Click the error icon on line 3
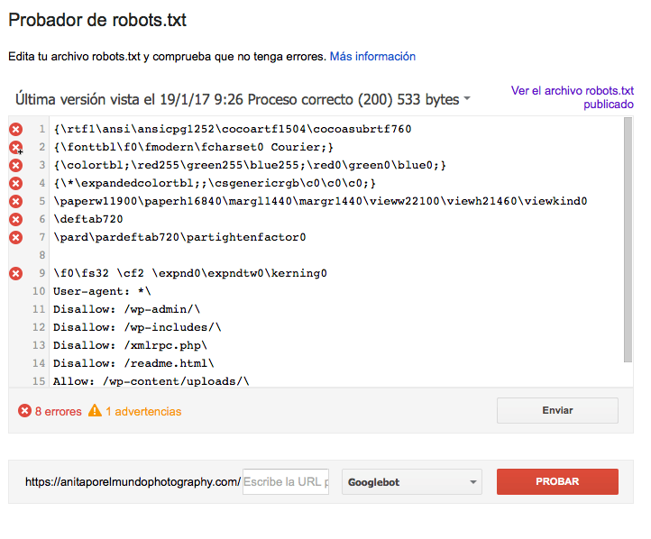Viewport: 651px width, 539px height. click(x=15, y=166)
